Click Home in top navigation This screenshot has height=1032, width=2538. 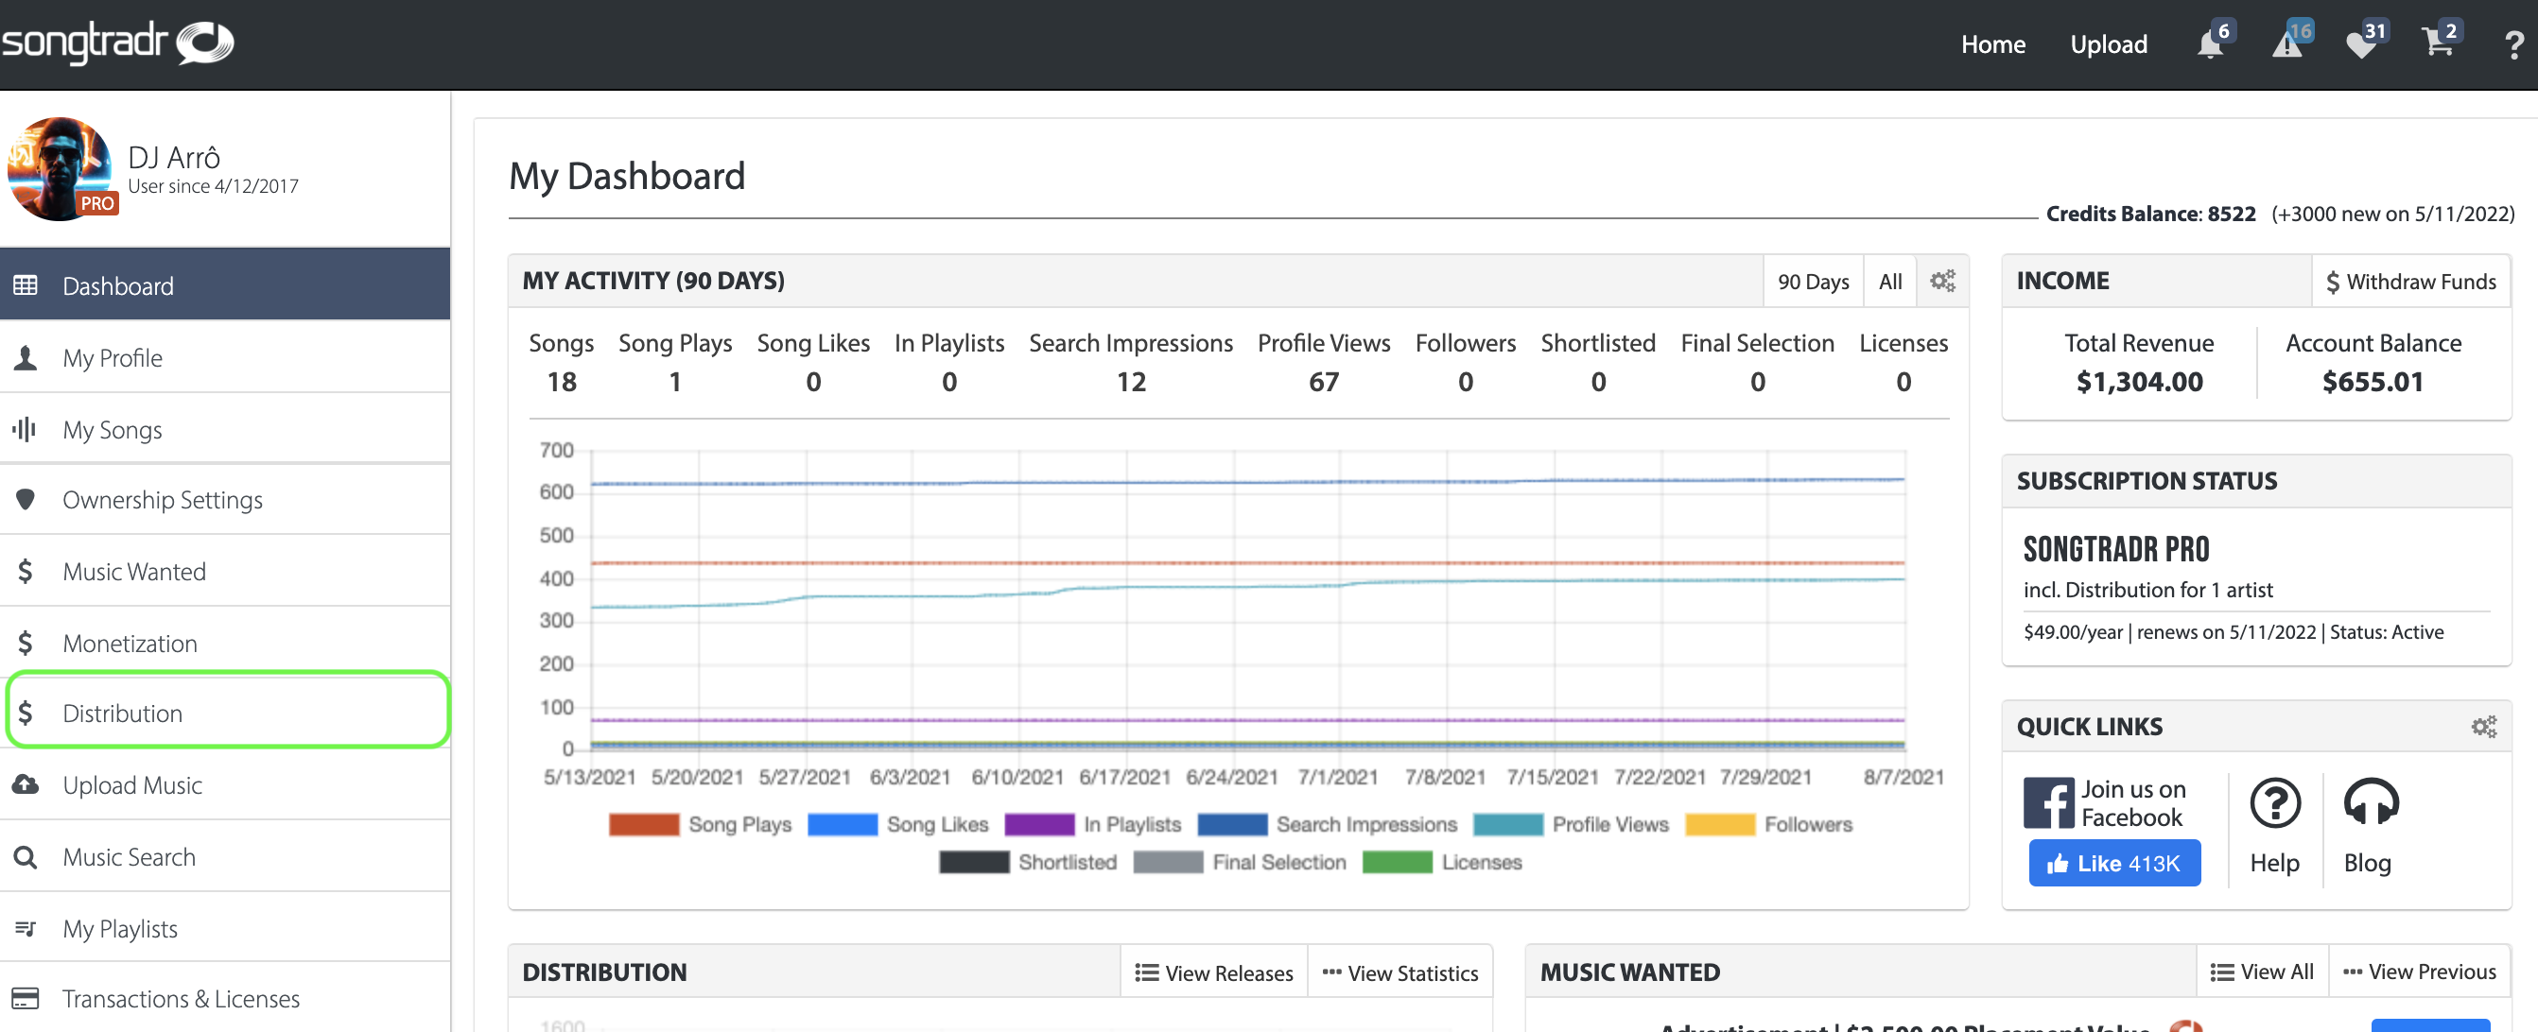pos(1992,45)
